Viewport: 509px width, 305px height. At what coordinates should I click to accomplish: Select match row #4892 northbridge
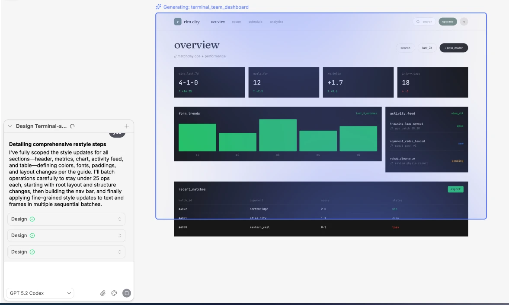coord(321,209)
